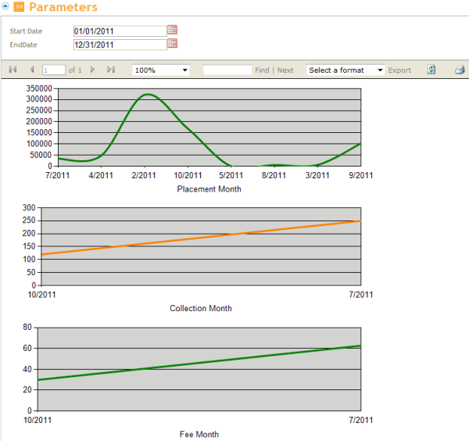Open the 100% zoom dropdown
Screen dimensions: 469x441
tap(161, 70)
